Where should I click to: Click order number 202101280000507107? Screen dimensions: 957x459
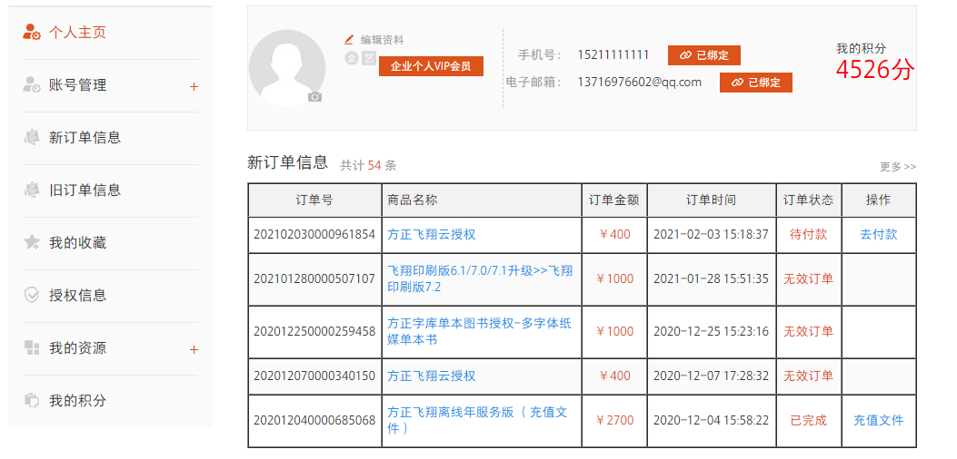pyautogui.click(x=314, y=278)
